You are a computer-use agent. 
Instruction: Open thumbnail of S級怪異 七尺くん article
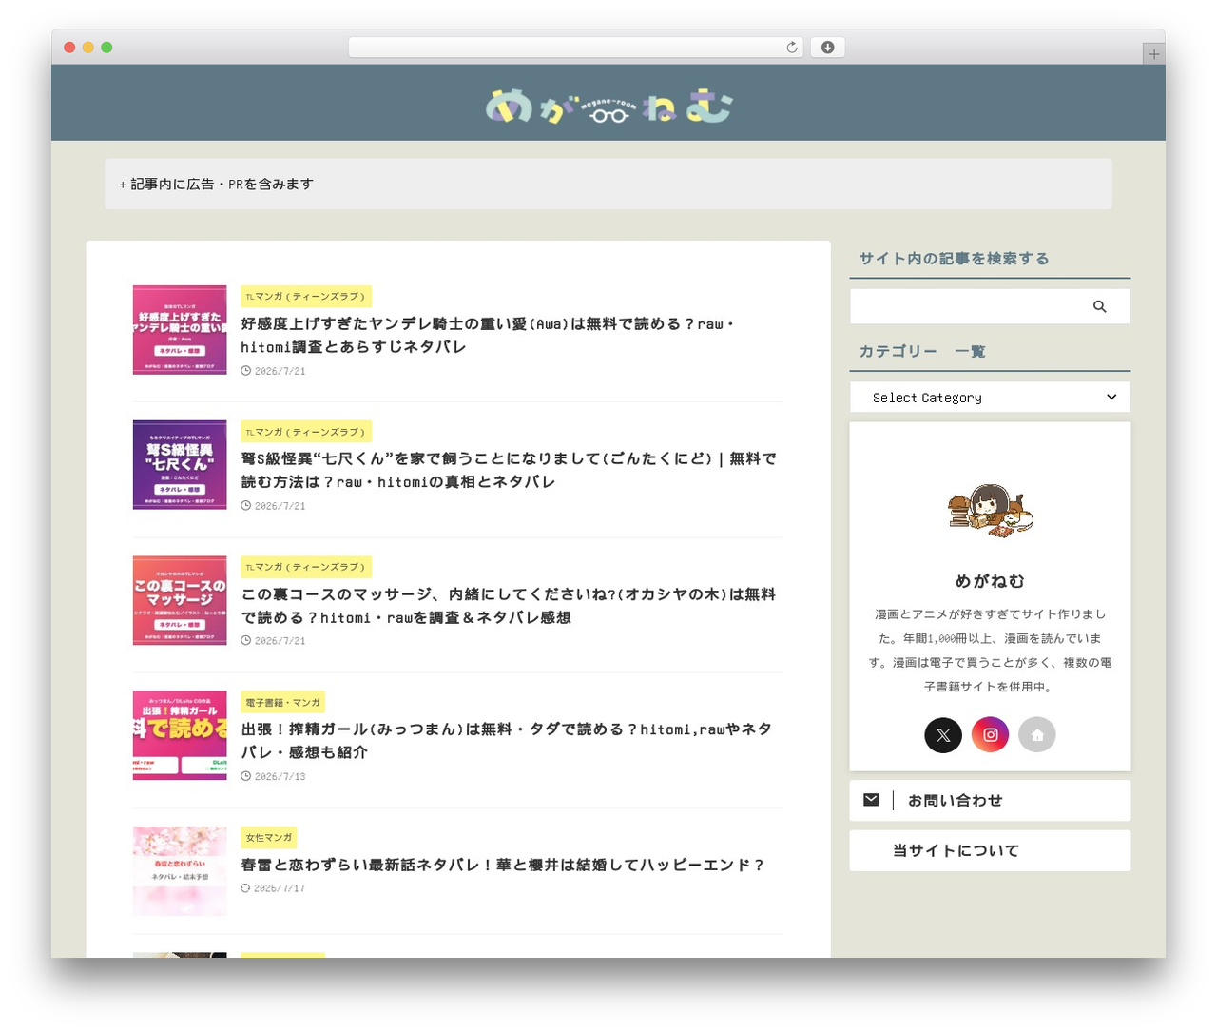(x=180, y=465)
